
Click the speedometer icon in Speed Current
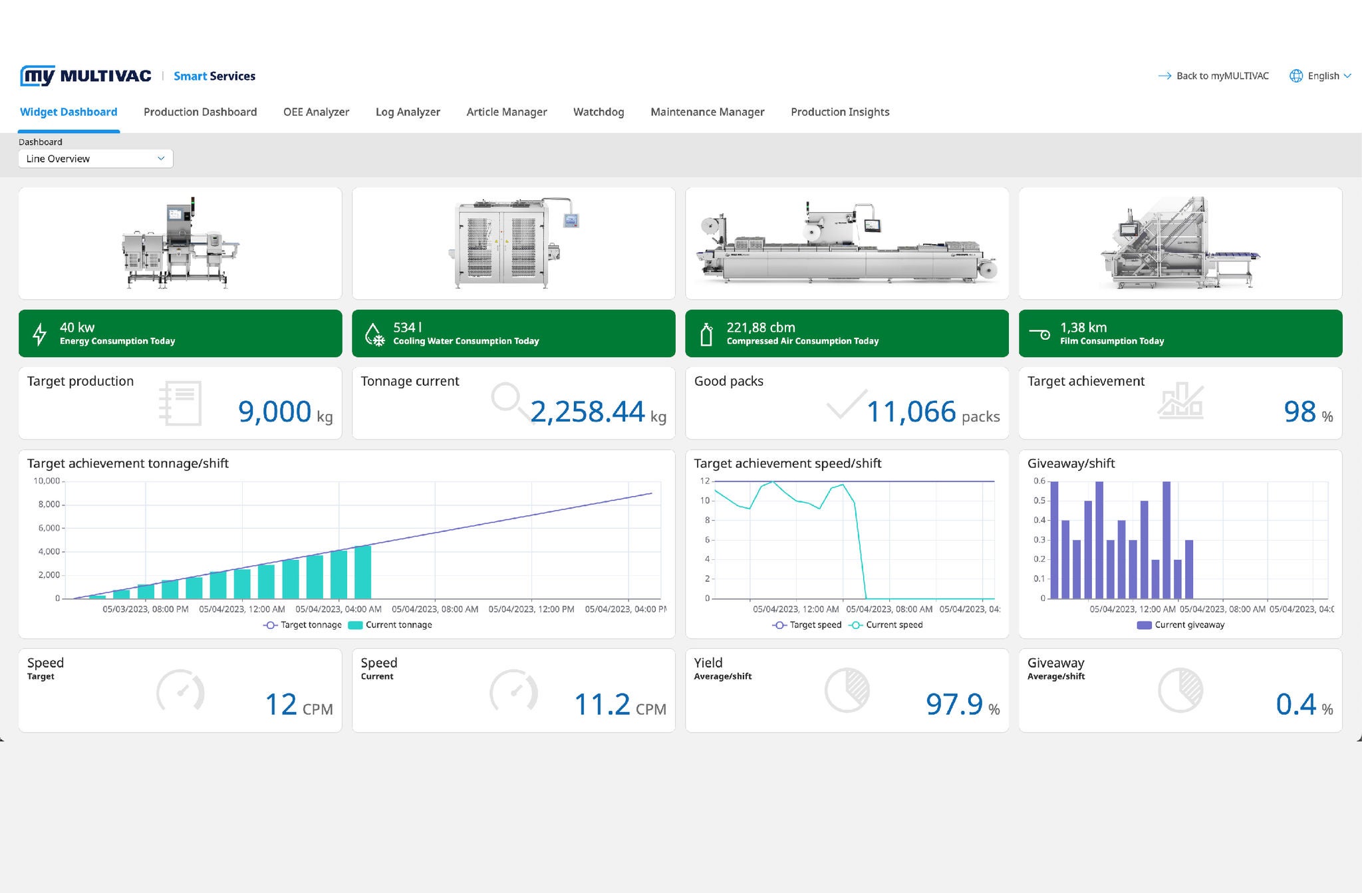[513, 692]
